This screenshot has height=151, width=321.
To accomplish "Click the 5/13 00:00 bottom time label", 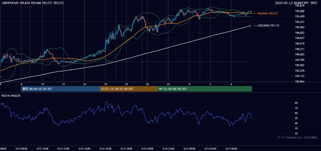I will pyautogui.click(x=189, y=149).
